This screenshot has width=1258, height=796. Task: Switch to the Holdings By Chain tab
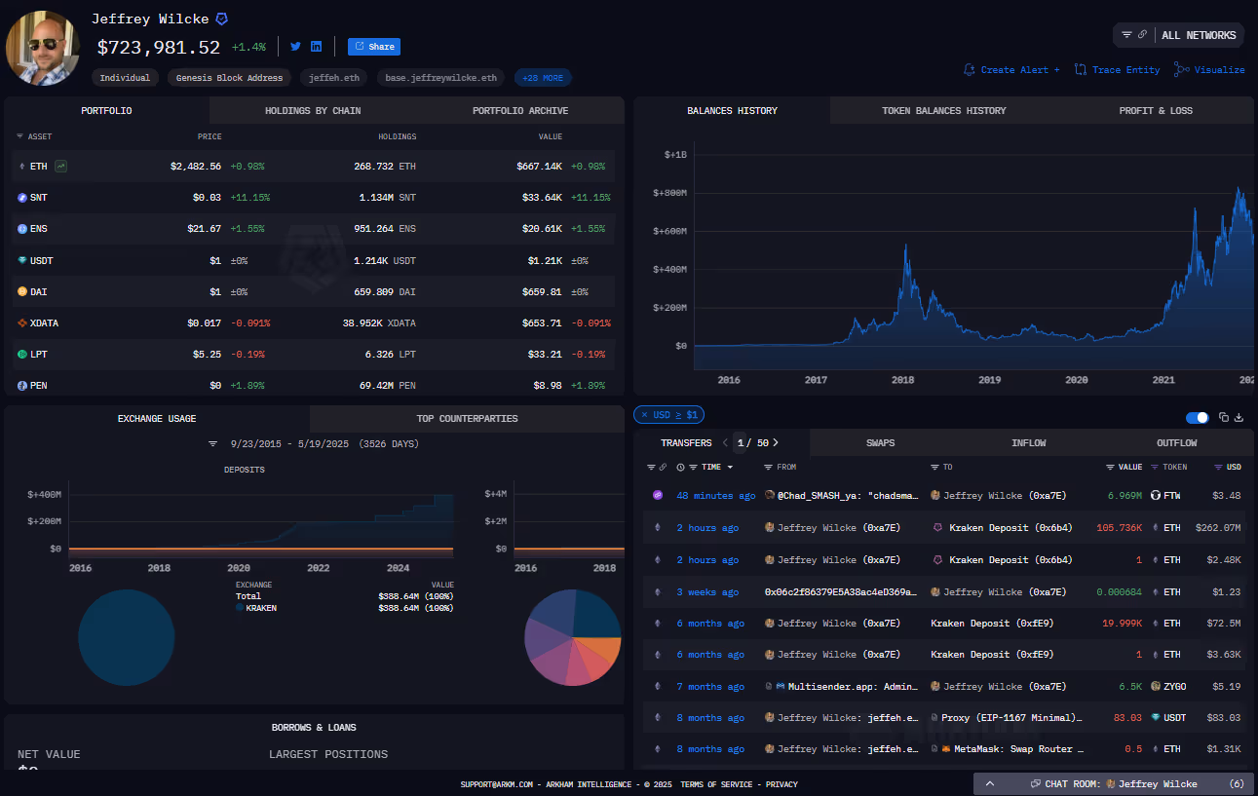(313, 110)
